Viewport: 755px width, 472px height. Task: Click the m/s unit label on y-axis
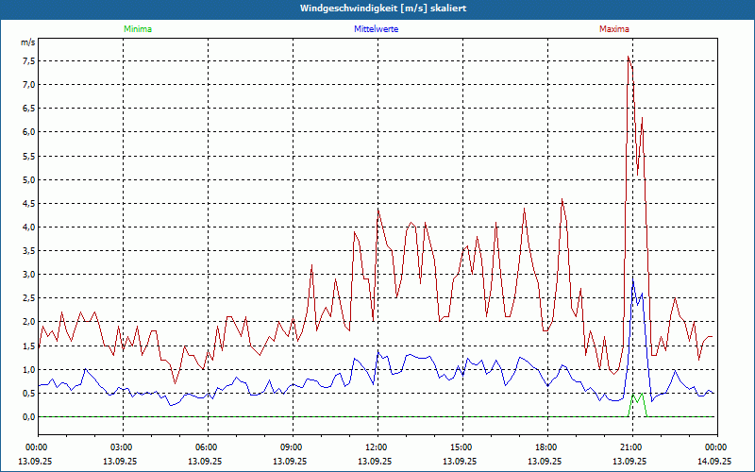click(28, 42)
